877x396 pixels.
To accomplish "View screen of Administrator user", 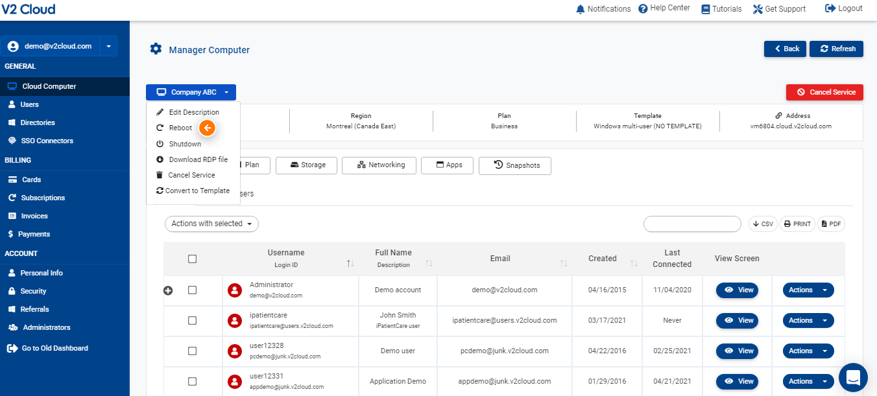I will (737, 290).
